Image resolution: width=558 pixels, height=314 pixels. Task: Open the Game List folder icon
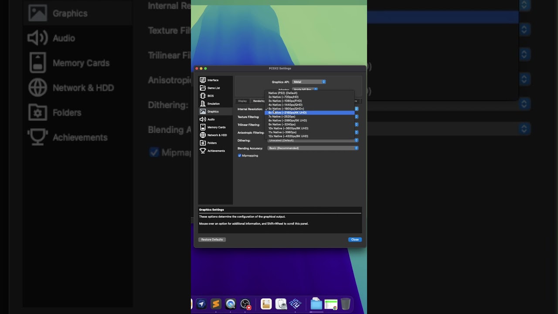tap(203, 88)
